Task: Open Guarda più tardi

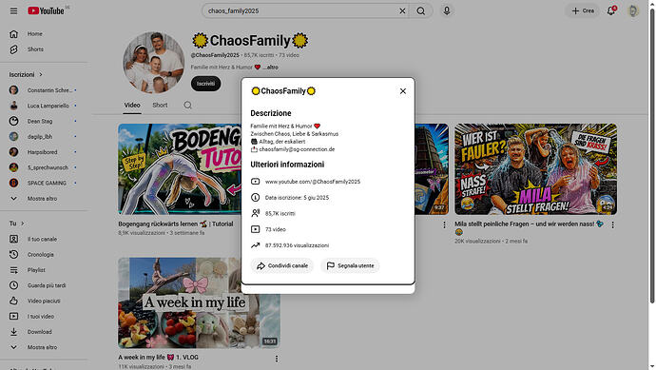Action: tap(44, 285)
